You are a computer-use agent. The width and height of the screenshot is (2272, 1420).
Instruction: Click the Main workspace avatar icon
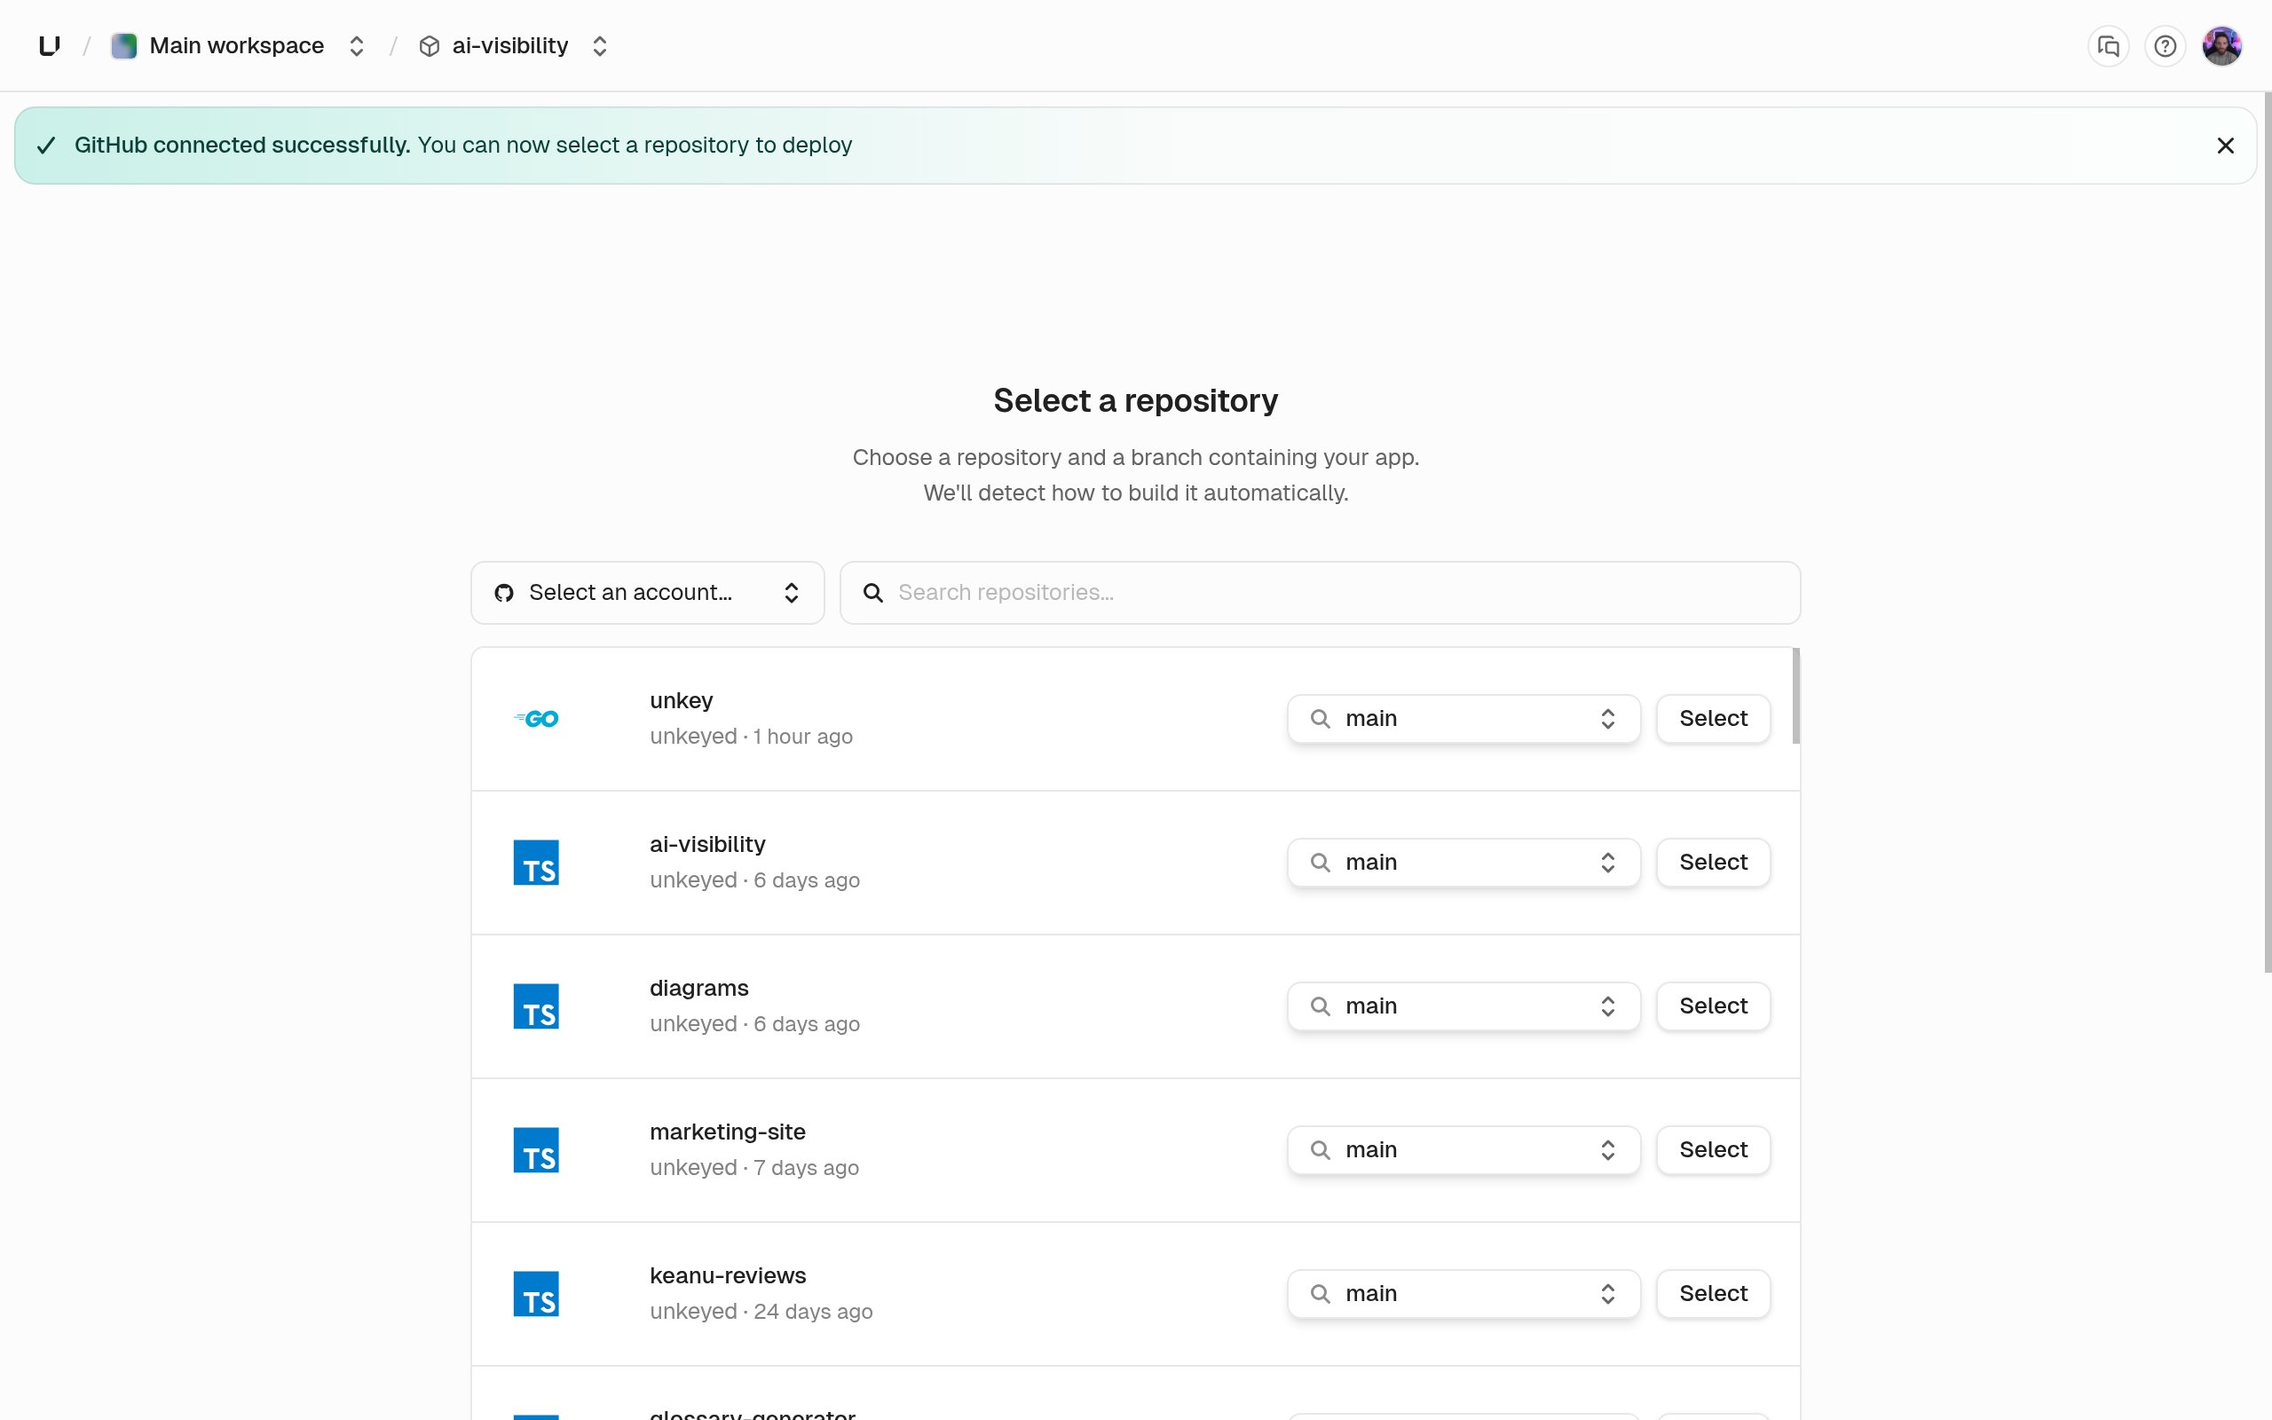pyautogui.click(x=124, y=46)
